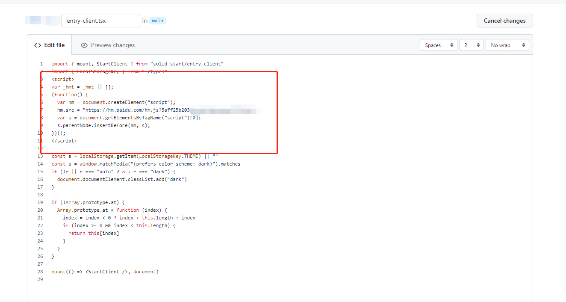Click the document.createElement("script") line
Screen dimensions: 566x302
pyautogui.click(x=116, y=102)
